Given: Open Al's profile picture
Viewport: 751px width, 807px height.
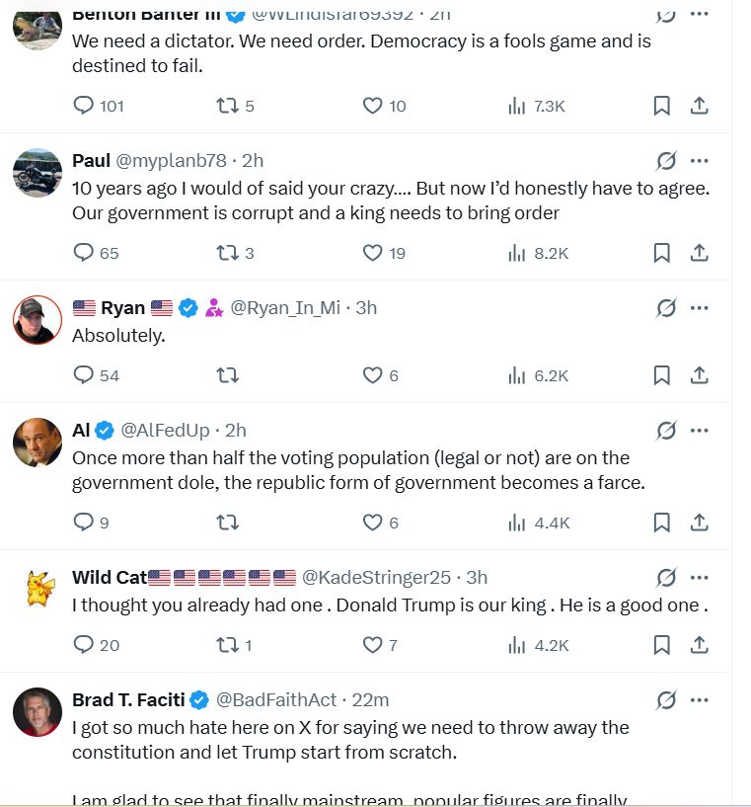Looking at the screenshot, I should [x=38, y=443].
